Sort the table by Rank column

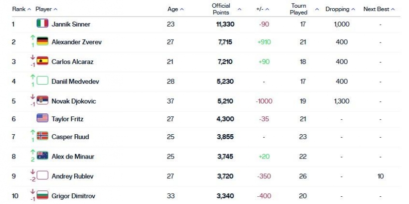tap(22, 9)
